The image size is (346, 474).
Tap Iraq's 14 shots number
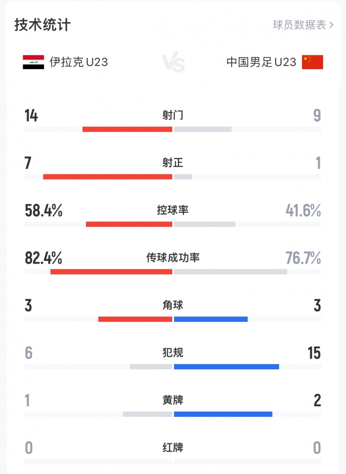click(x=31, y=116)
